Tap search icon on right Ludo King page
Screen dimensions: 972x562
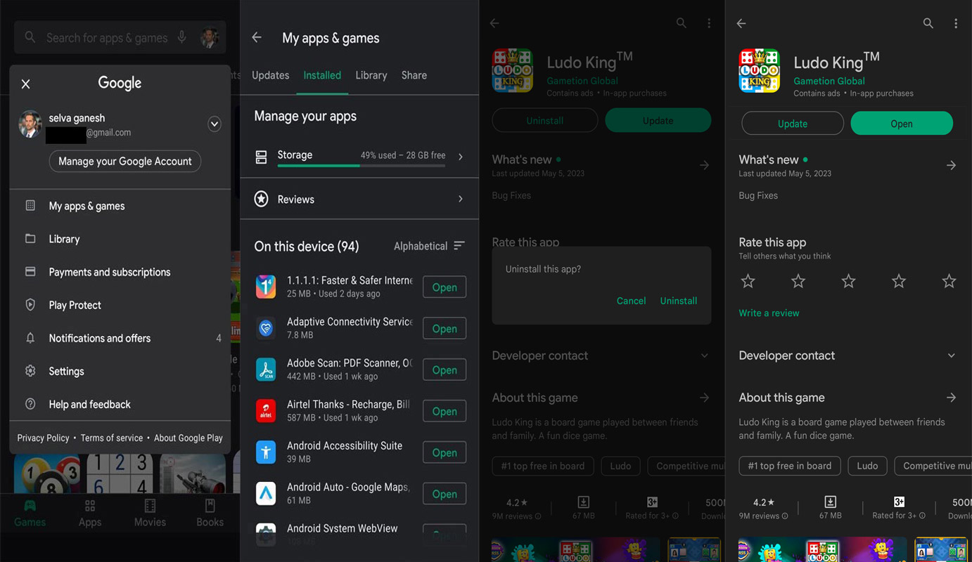tap(928, 24)
